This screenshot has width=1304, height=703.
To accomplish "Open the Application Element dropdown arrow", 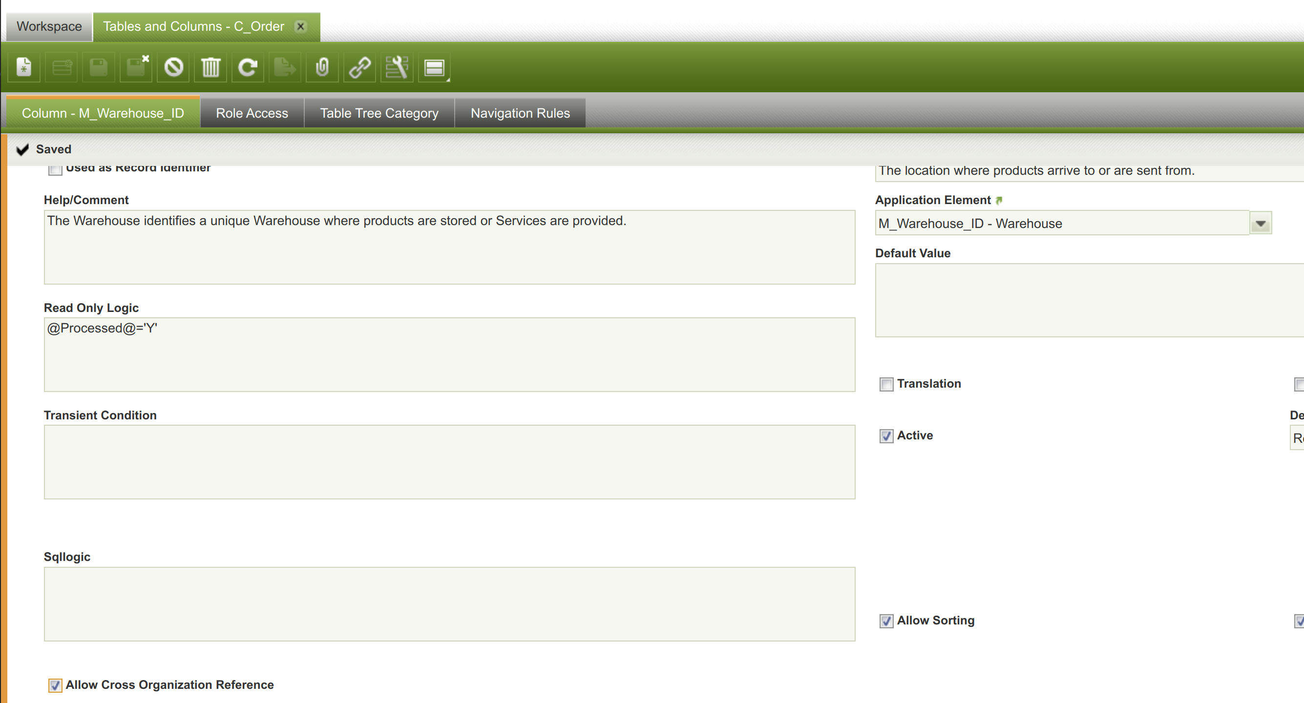I will pyautogui.click(x=1260, y=223).
